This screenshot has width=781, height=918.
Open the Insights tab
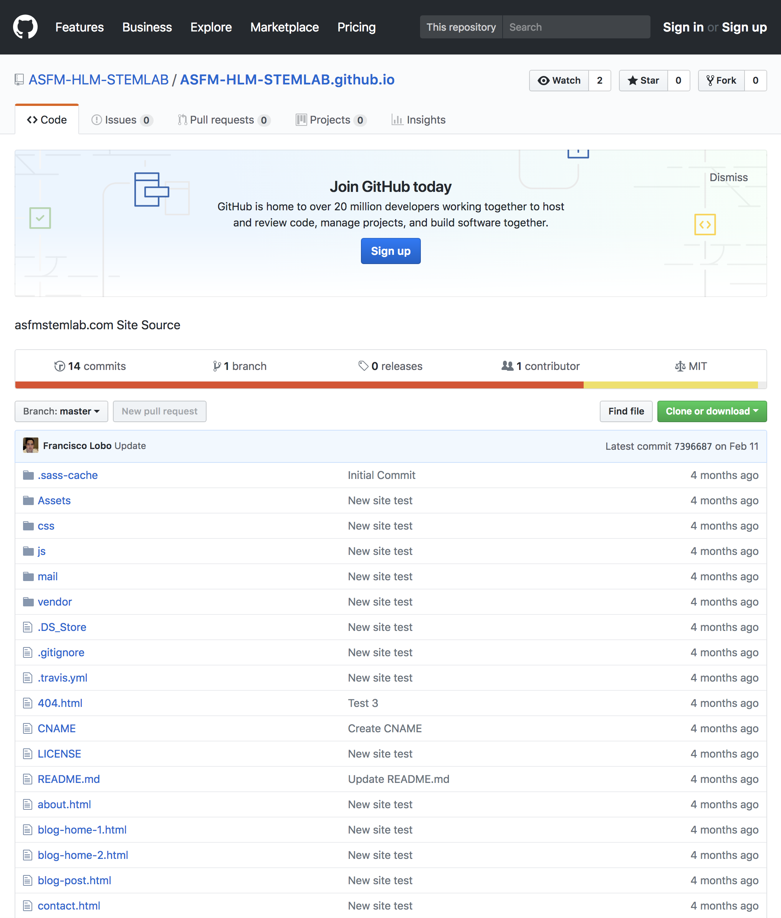[x=419, y=120]
